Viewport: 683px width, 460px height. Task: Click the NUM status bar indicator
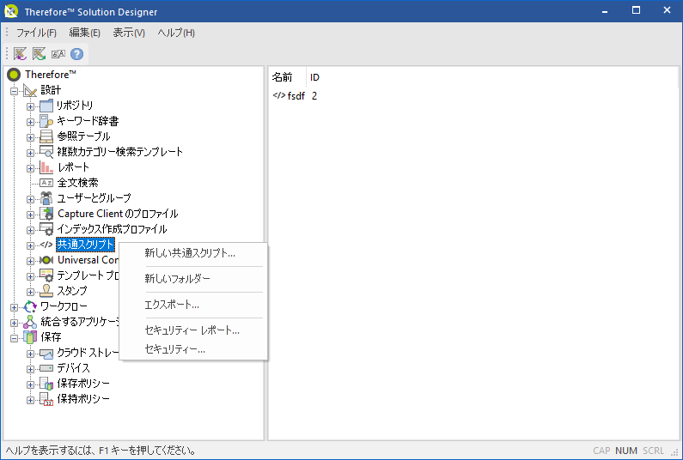tap(626, 451)
